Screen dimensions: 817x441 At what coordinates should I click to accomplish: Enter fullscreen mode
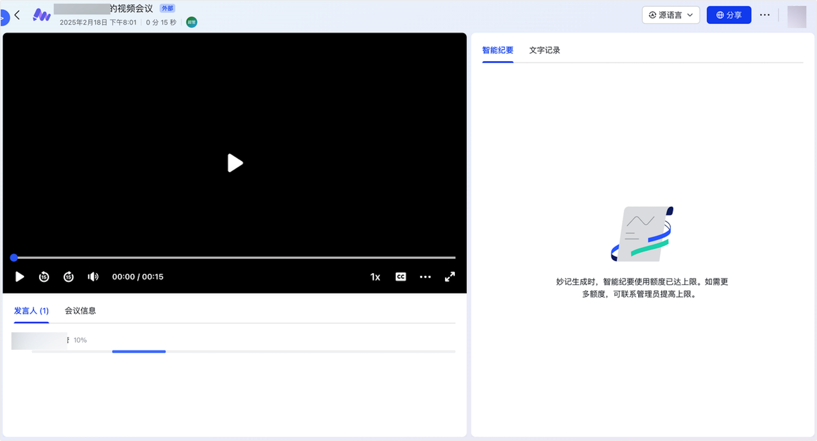point(450,277)
